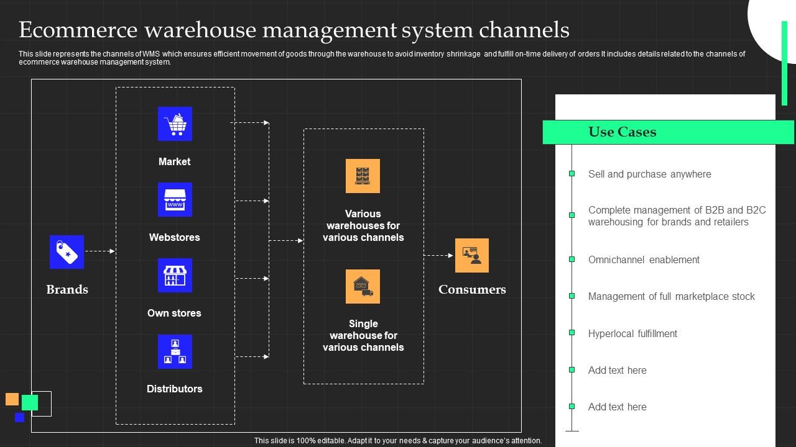Click the 'Brands' heading text
This screenshot has height=447, width=796.
67,289
